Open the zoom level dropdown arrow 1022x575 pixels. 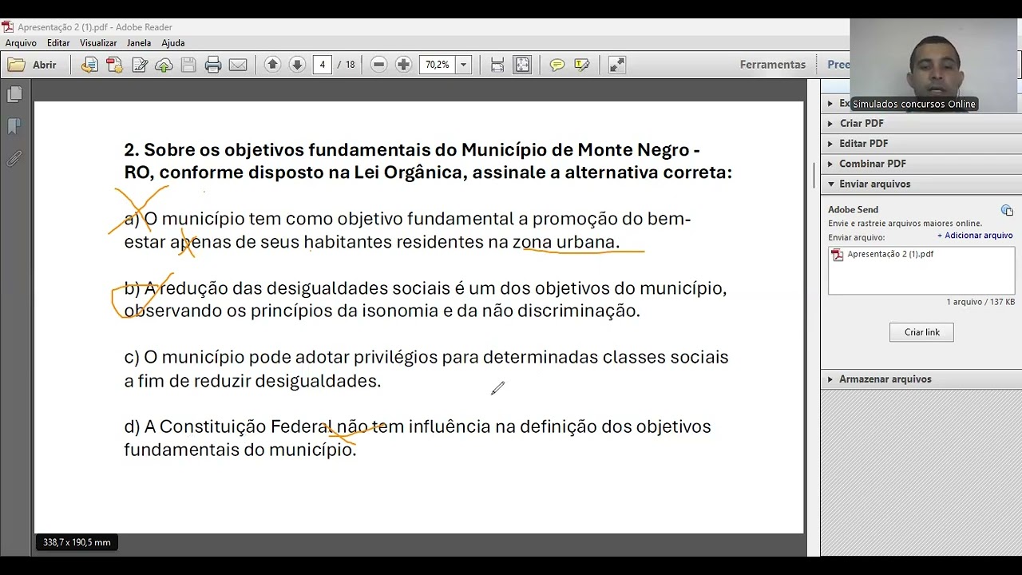coord(463,65)
